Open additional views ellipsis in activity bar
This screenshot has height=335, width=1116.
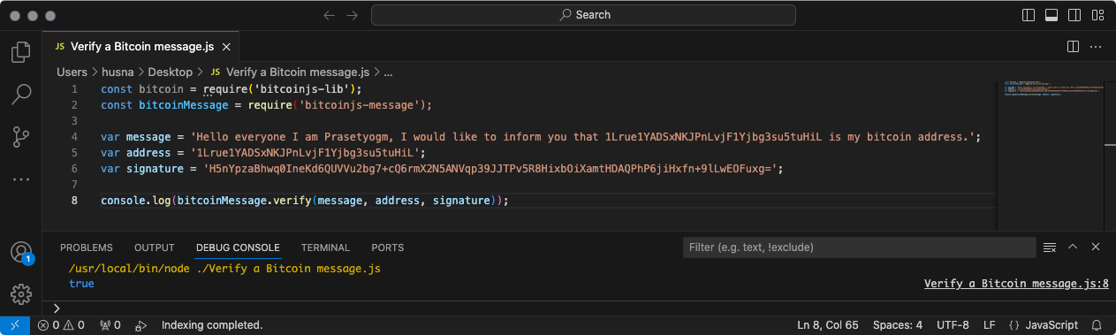pos(21,179)
